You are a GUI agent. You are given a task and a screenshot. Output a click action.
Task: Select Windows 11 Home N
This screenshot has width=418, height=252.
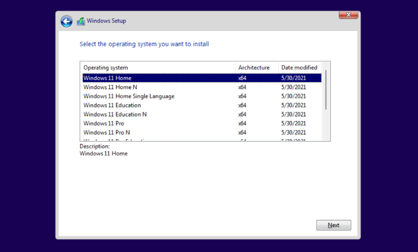[110, 87]
